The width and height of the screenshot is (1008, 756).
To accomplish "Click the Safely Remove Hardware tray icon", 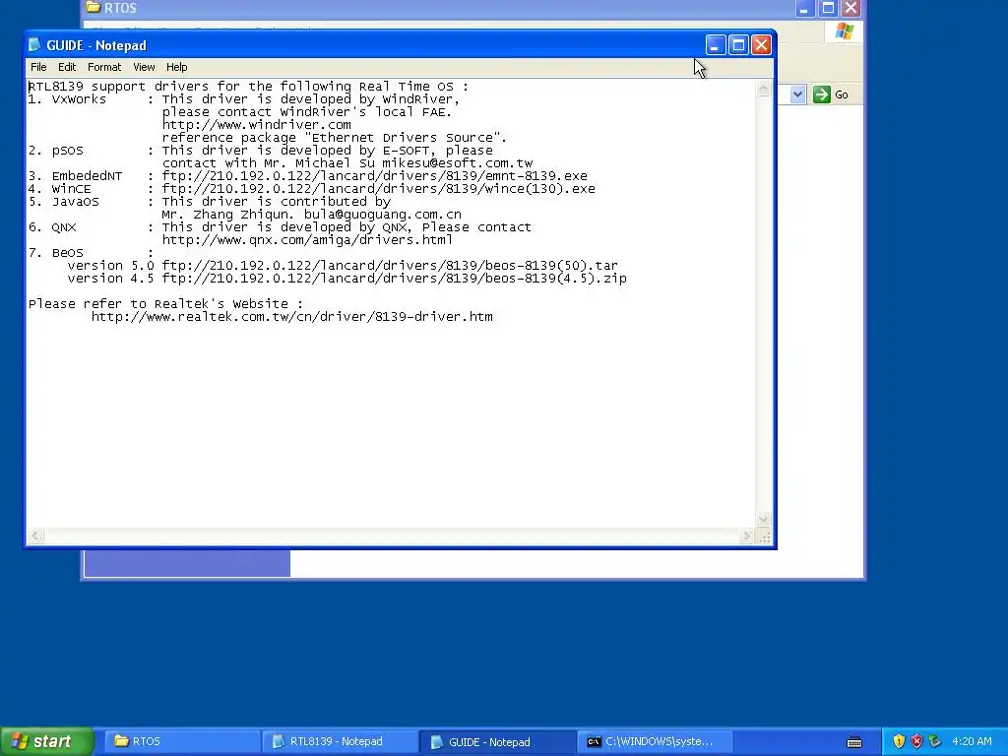I will point(935,741).
